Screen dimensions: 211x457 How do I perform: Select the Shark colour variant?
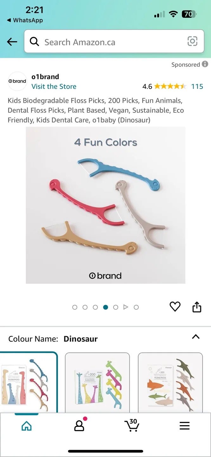(170, 383)
